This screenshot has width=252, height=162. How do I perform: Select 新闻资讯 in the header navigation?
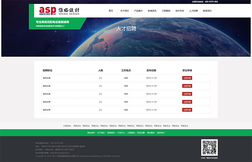(x=152, y=11)
